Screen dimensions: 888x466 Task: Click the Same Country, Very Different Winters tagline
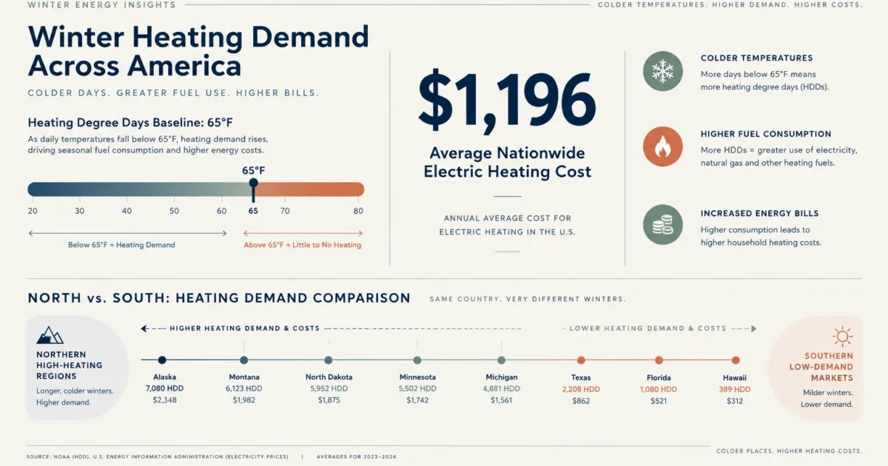click(x=528, y=300)
